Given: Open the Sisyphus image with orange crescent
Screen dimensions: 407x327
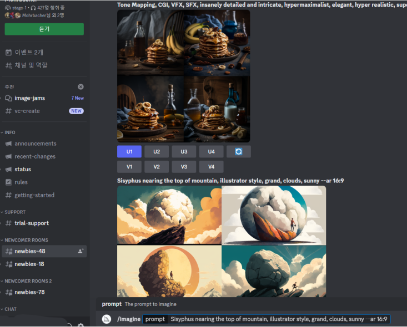Looking at the screenshot, I should 169,271.
